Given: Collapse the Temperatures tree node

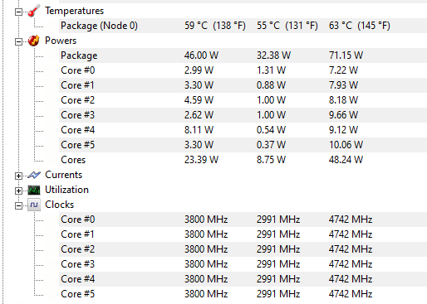Looking at the screenshot, I should point(18,12).
